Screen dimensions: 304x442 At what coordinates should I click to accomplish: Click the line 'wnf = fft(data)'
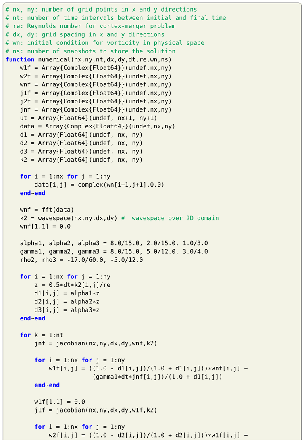(47, 210)
